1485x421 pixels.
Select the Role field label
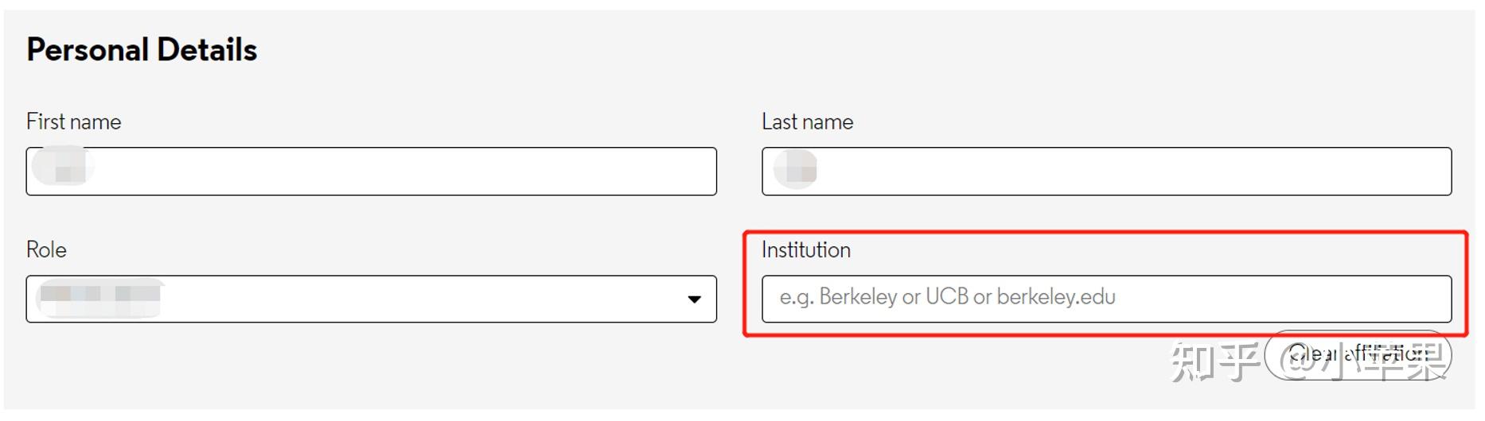(x=46, y=249)
